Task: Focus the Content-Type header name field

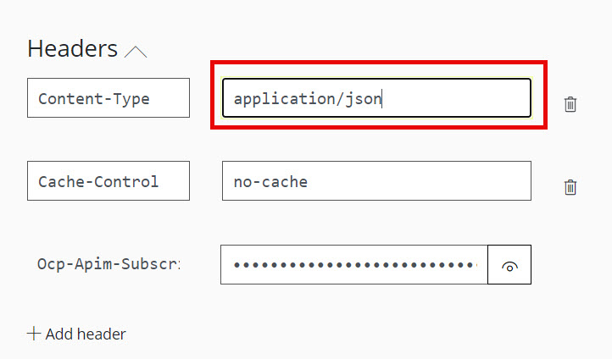Action: [108, 98]
